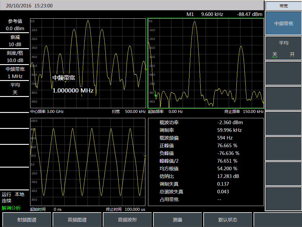The image size is (302, 227).
Task: Click the 1.000000 MHz entry value
Action: coord(73,90)
